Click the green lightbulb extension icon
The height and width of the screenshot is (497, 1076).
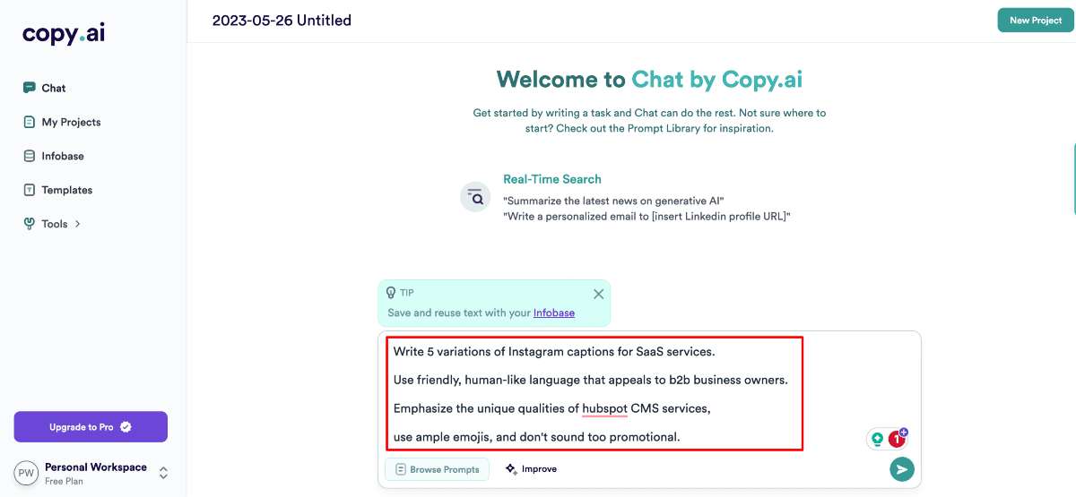tap(877, 439)
